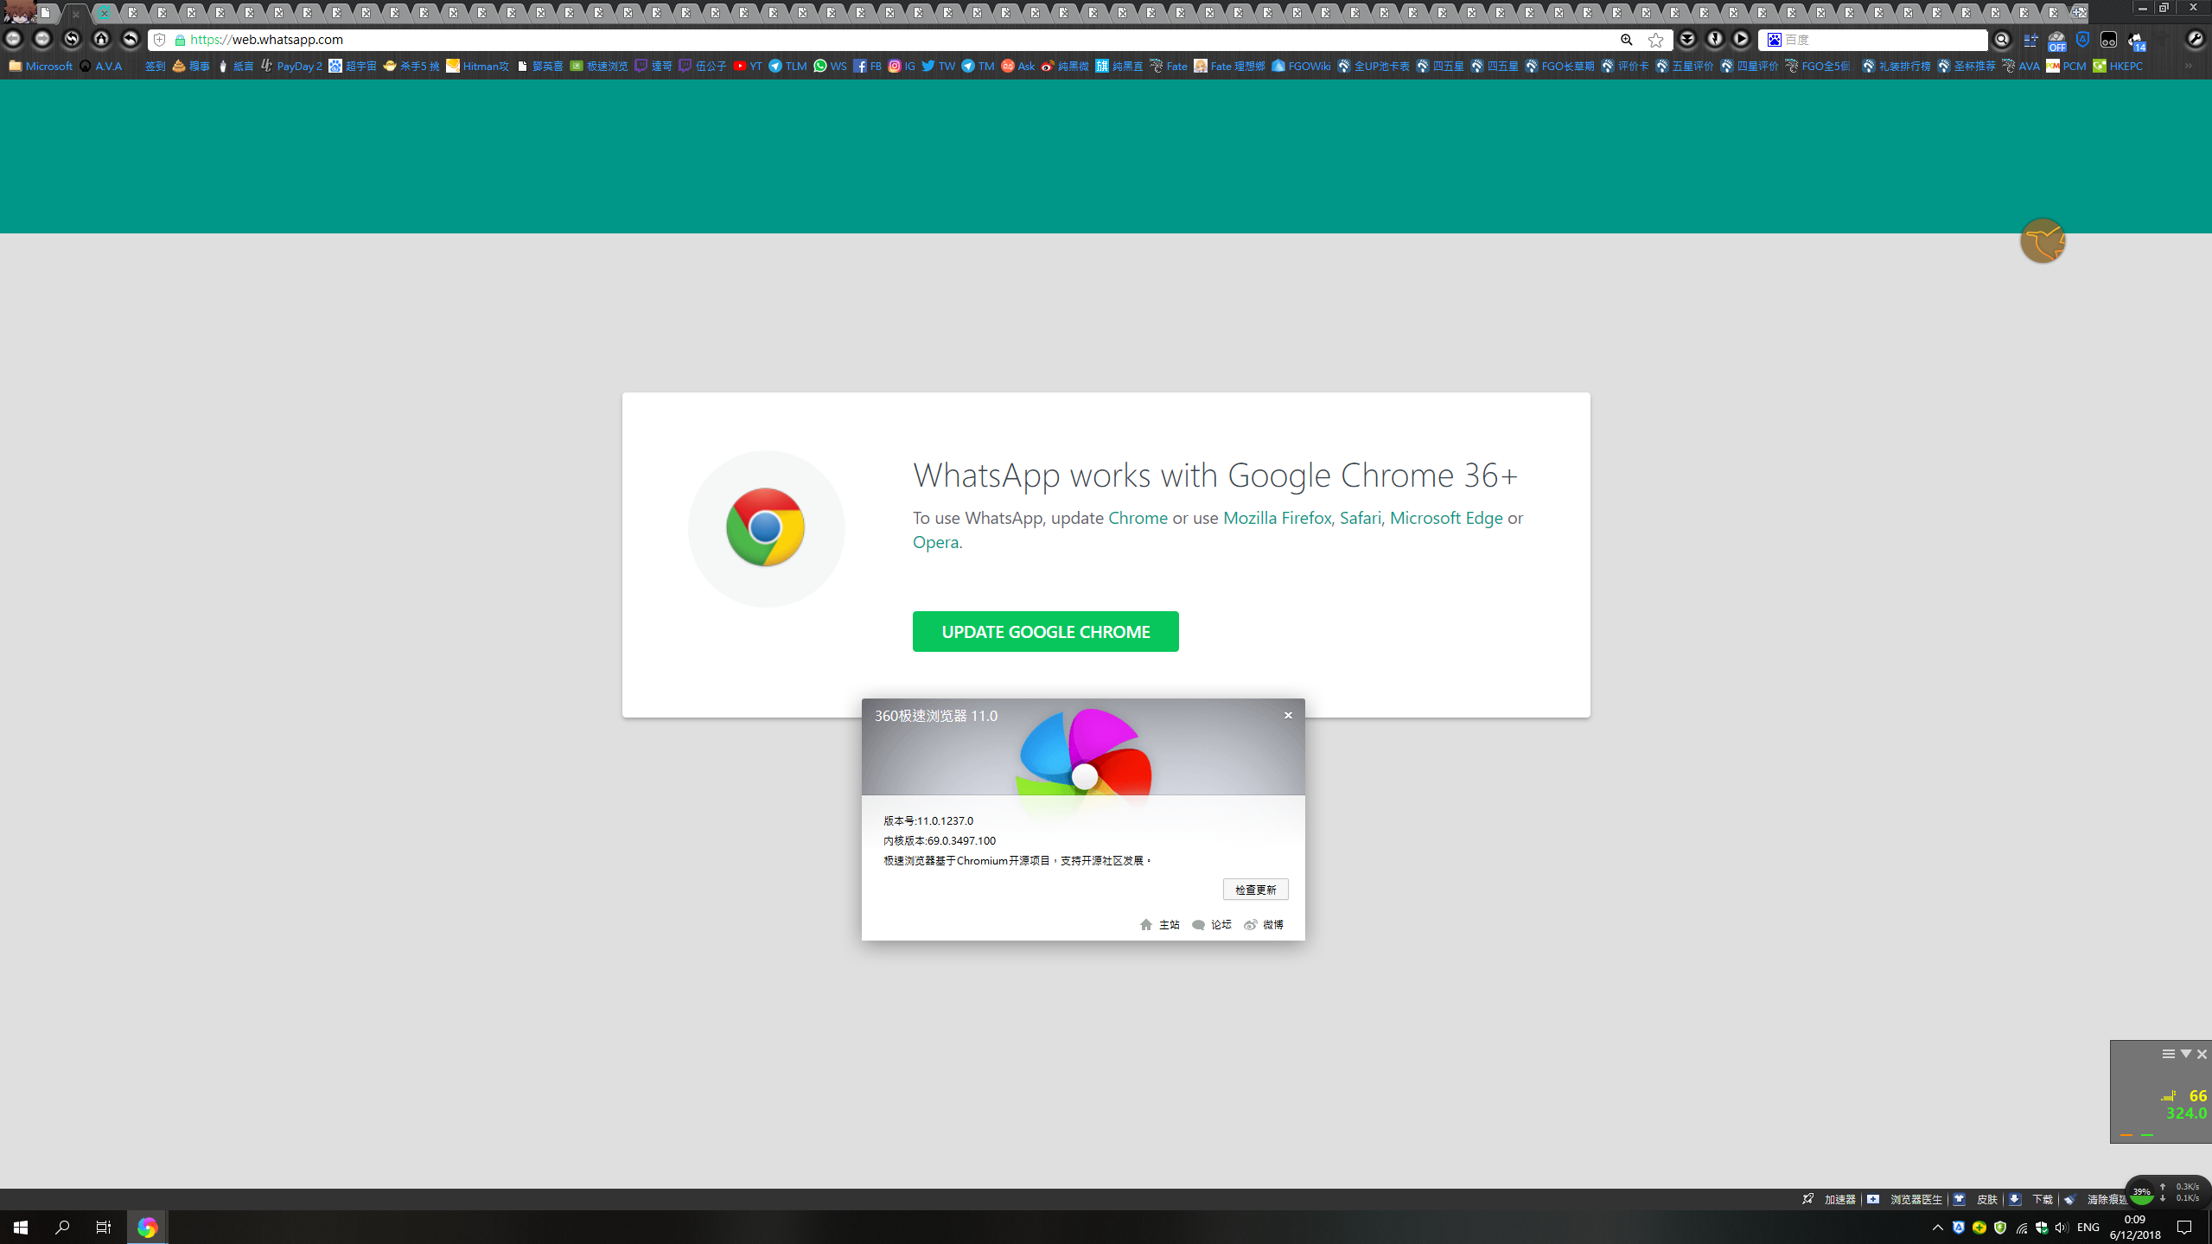Open the YT bookmark
The width and height of the screenshot is (2212, 1244).
tap(747, 66)
